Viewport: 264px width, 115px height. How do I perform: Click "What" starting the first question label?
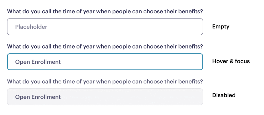[13, 12]
